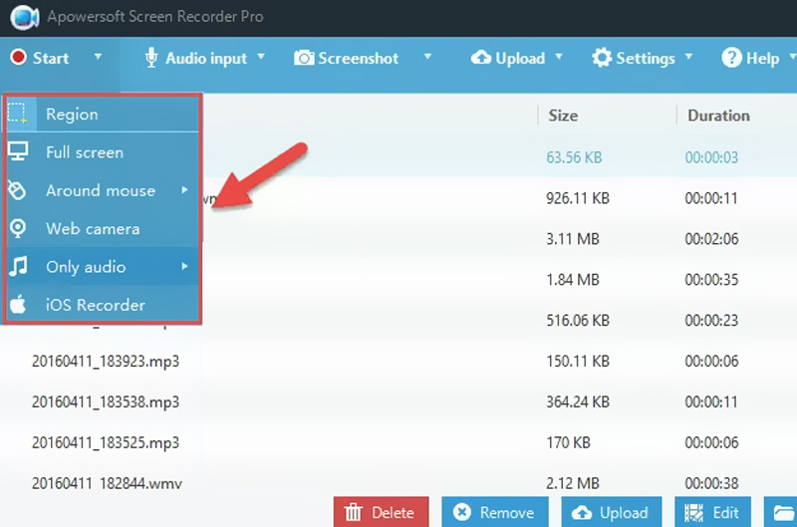This screenshot has height=527, width=797.
Task: Select Region recording mode
Action: point(72,115)
